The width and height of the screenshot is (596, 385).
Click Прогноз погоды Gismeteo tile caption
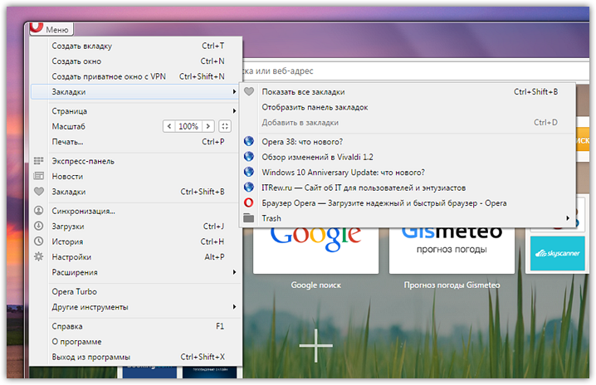tap(452, 285)
